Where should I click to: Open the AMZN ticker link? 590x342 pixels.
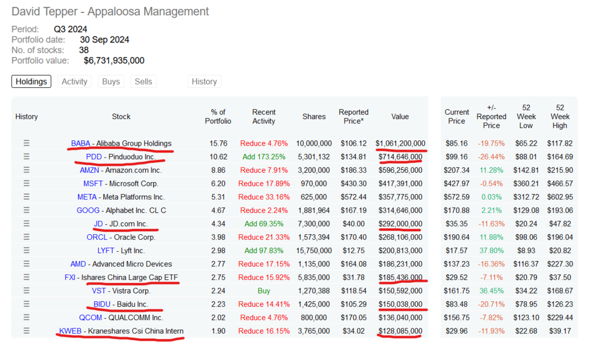[89, 170]
